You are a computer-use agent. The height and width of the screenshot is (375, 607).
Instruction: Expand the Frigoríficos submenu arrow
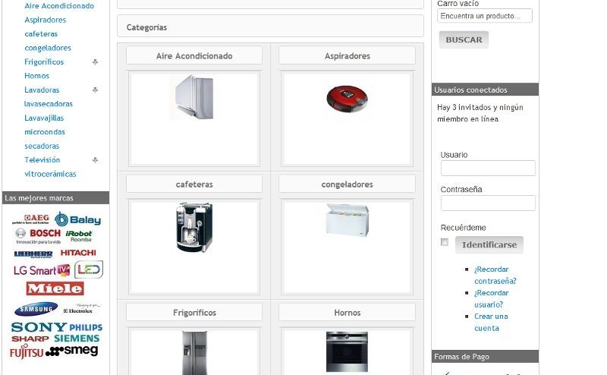[96, 62]
